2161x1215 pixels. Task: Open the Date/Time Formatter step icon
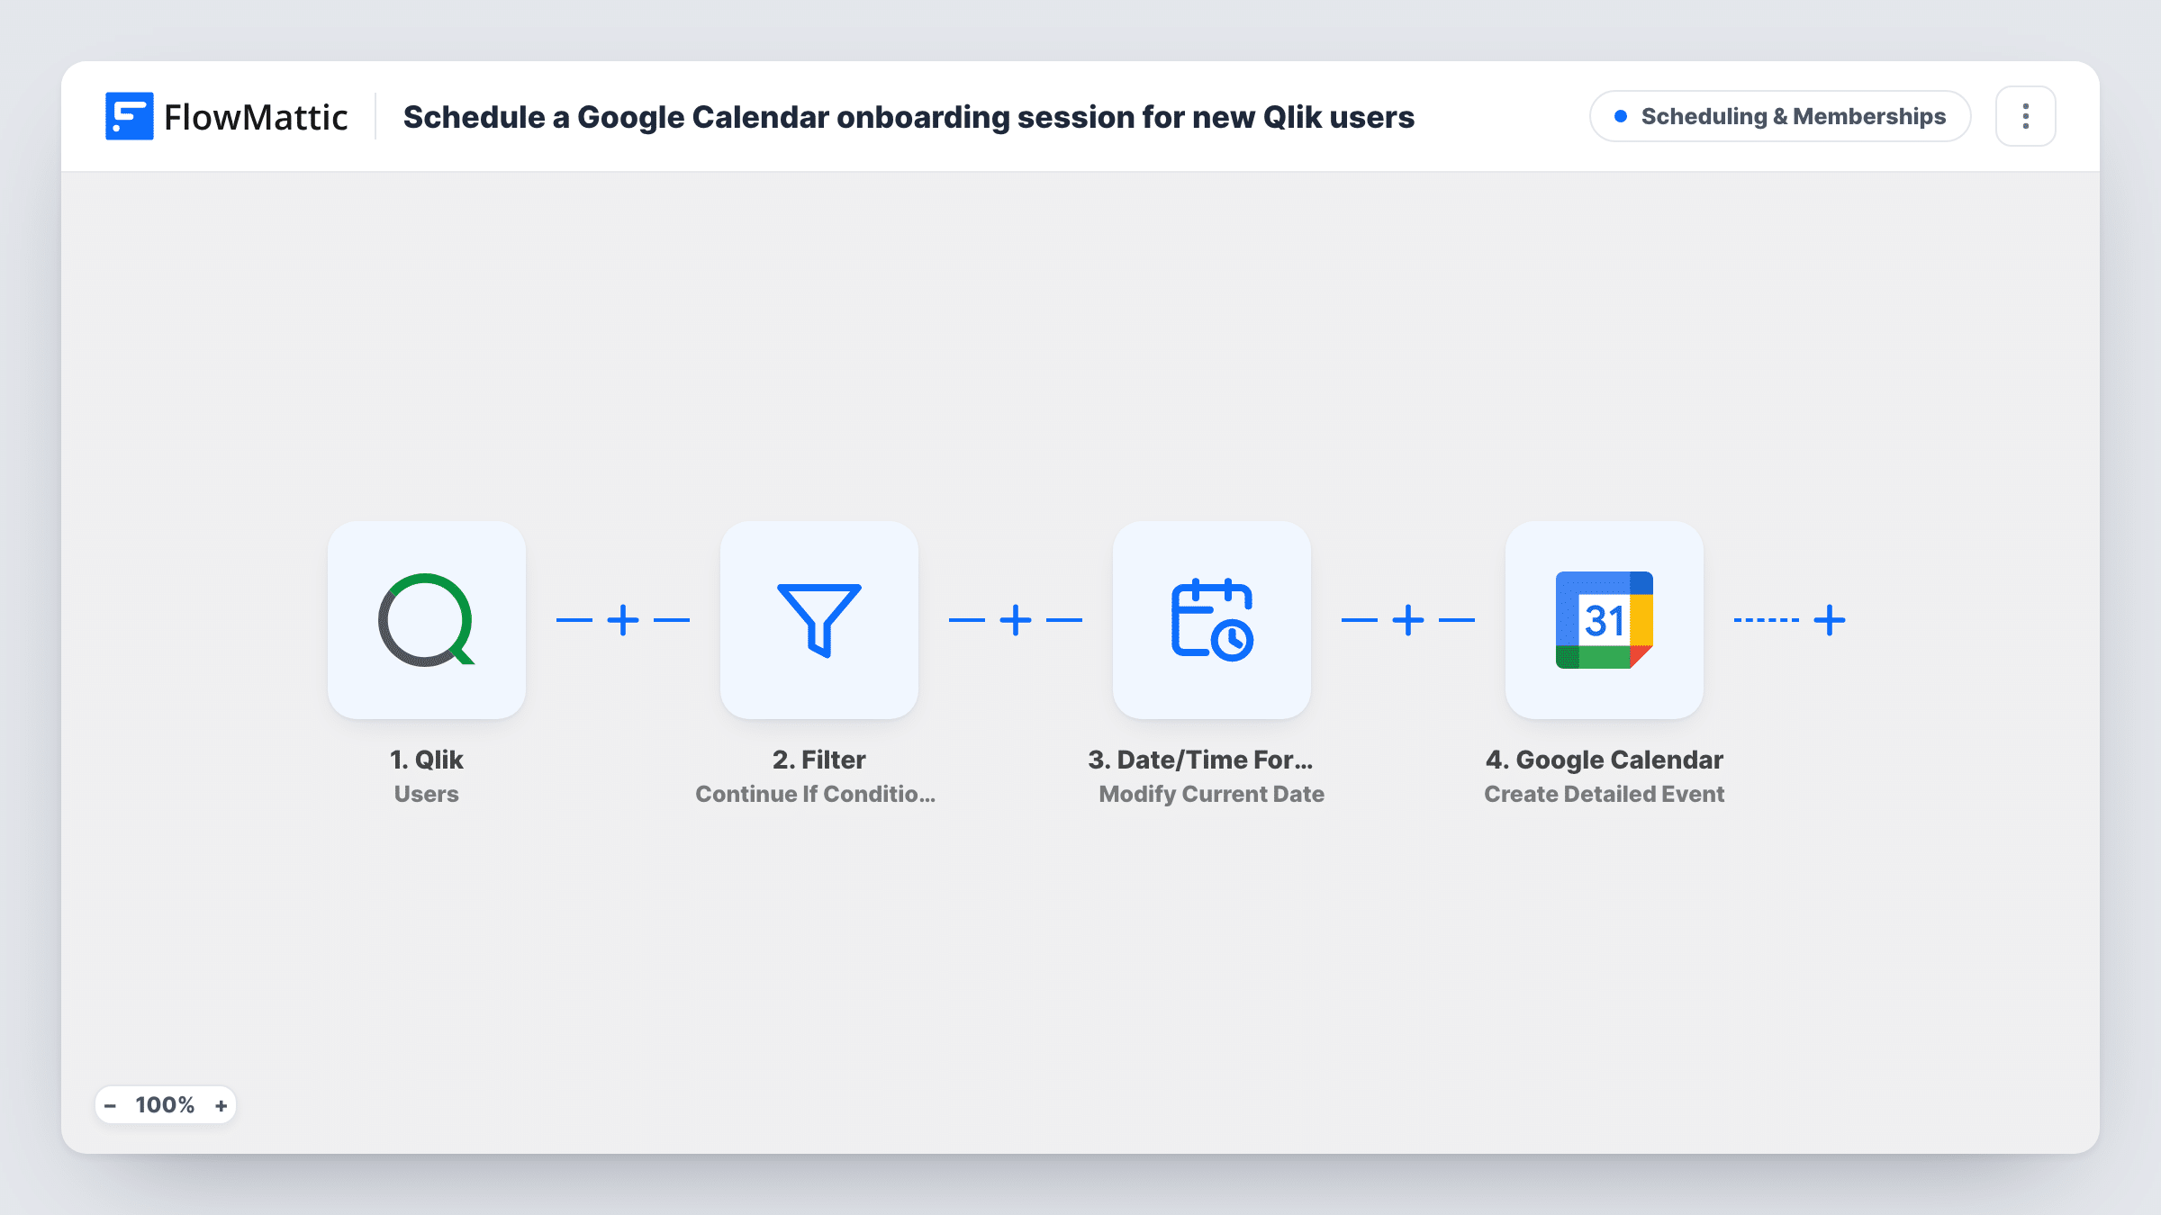pyautogui.click(x=1212, y=620)
